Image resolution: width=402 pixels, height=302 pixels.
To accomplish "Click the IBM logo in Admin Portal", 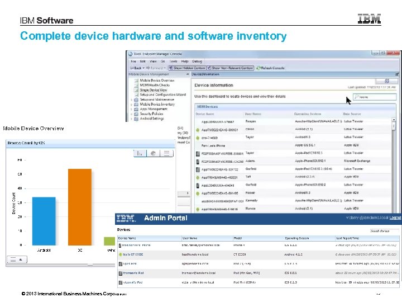I will click(x=126, y=218).
